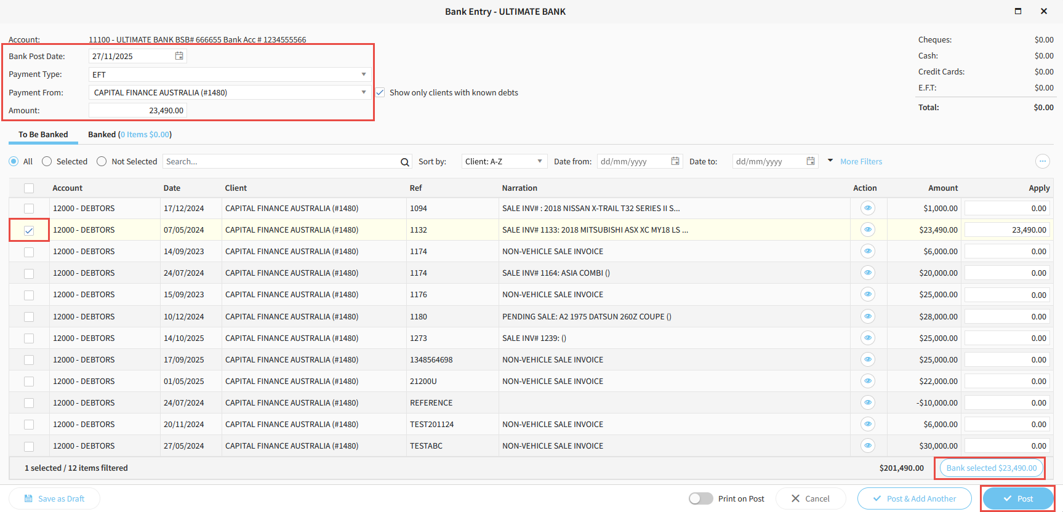The height and width of the screenshot is (512, 1063).
Task: View details of the ref 21200U entry
Action: [x=868, y=381]
